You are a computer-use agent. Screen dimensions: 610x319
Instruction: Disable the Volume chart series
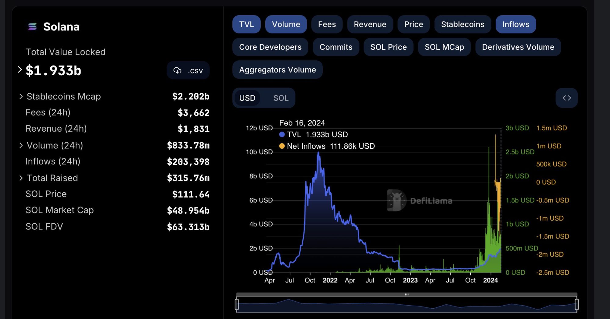pyautogui.click(x=286, y=24)
